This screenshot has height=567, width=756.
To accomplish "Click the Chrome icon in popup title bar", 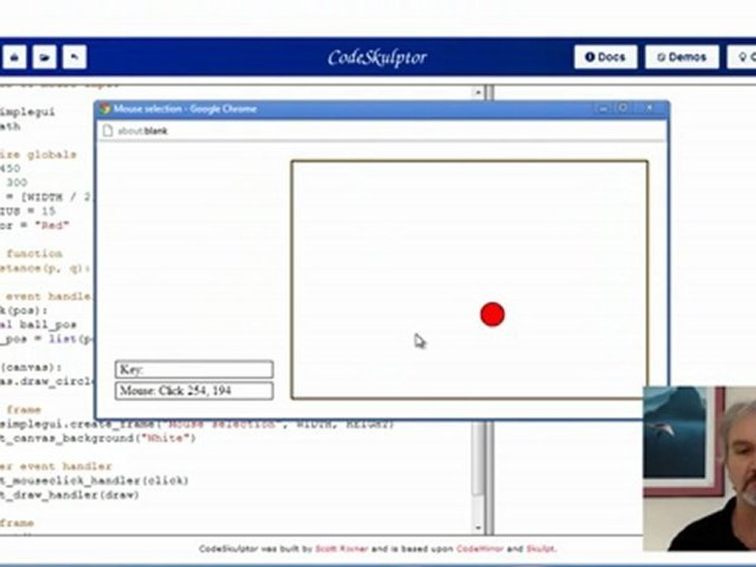I will click(x=105, y=109).
